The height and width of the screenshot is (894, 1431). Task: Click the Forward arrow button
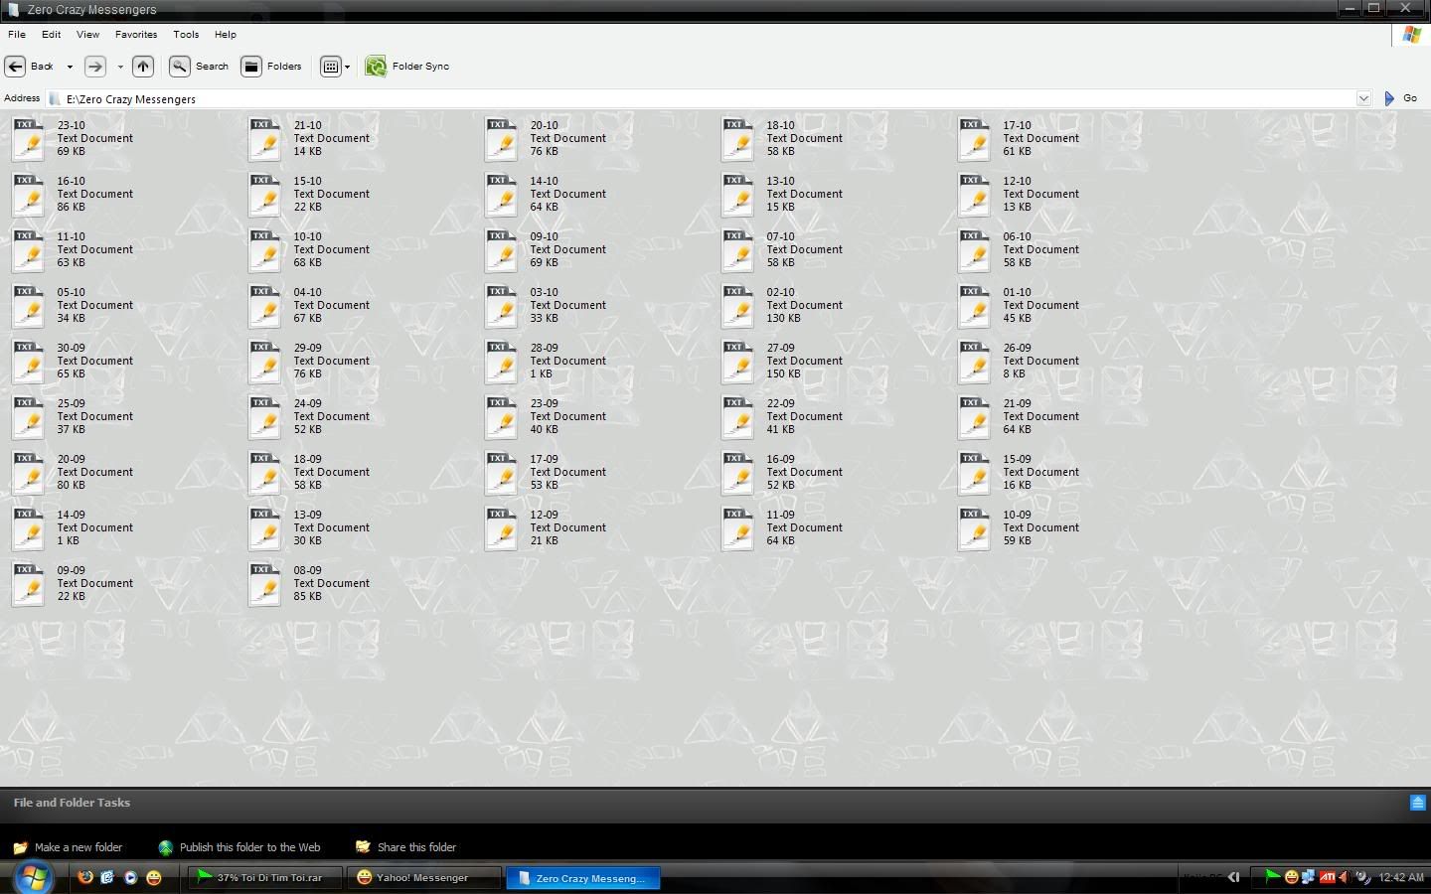pyautogui.click(x=95, y=67)
